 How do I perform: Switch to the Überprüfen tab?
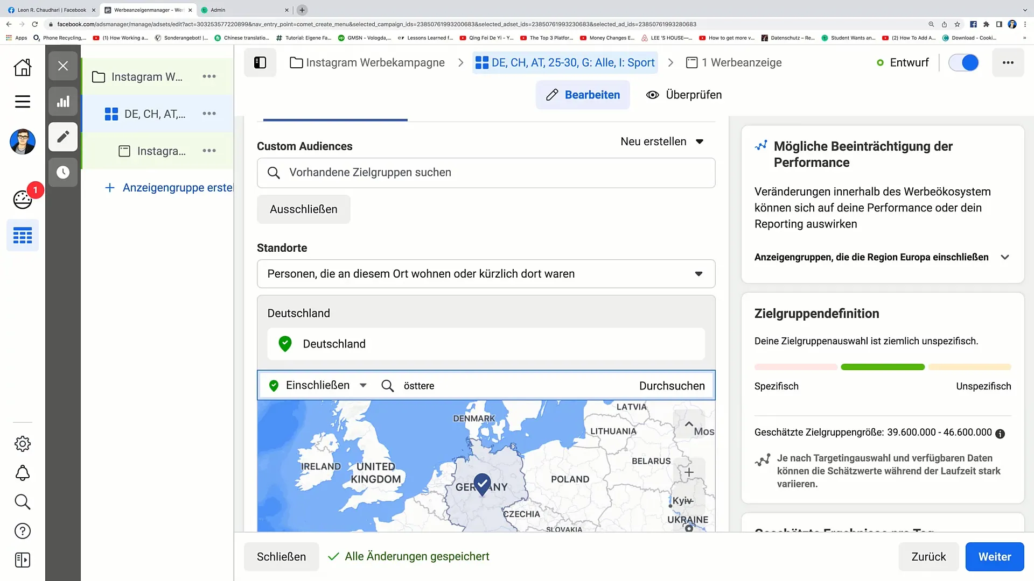[684, 95]
